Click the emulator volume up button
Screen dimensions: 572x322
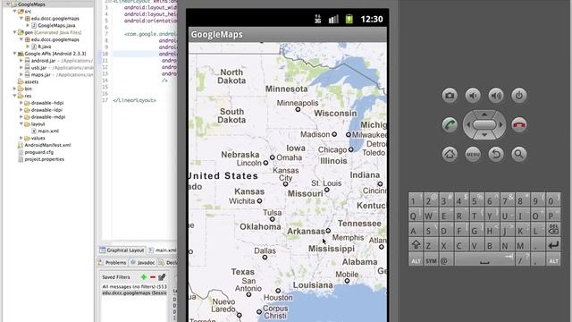point(496,96)
